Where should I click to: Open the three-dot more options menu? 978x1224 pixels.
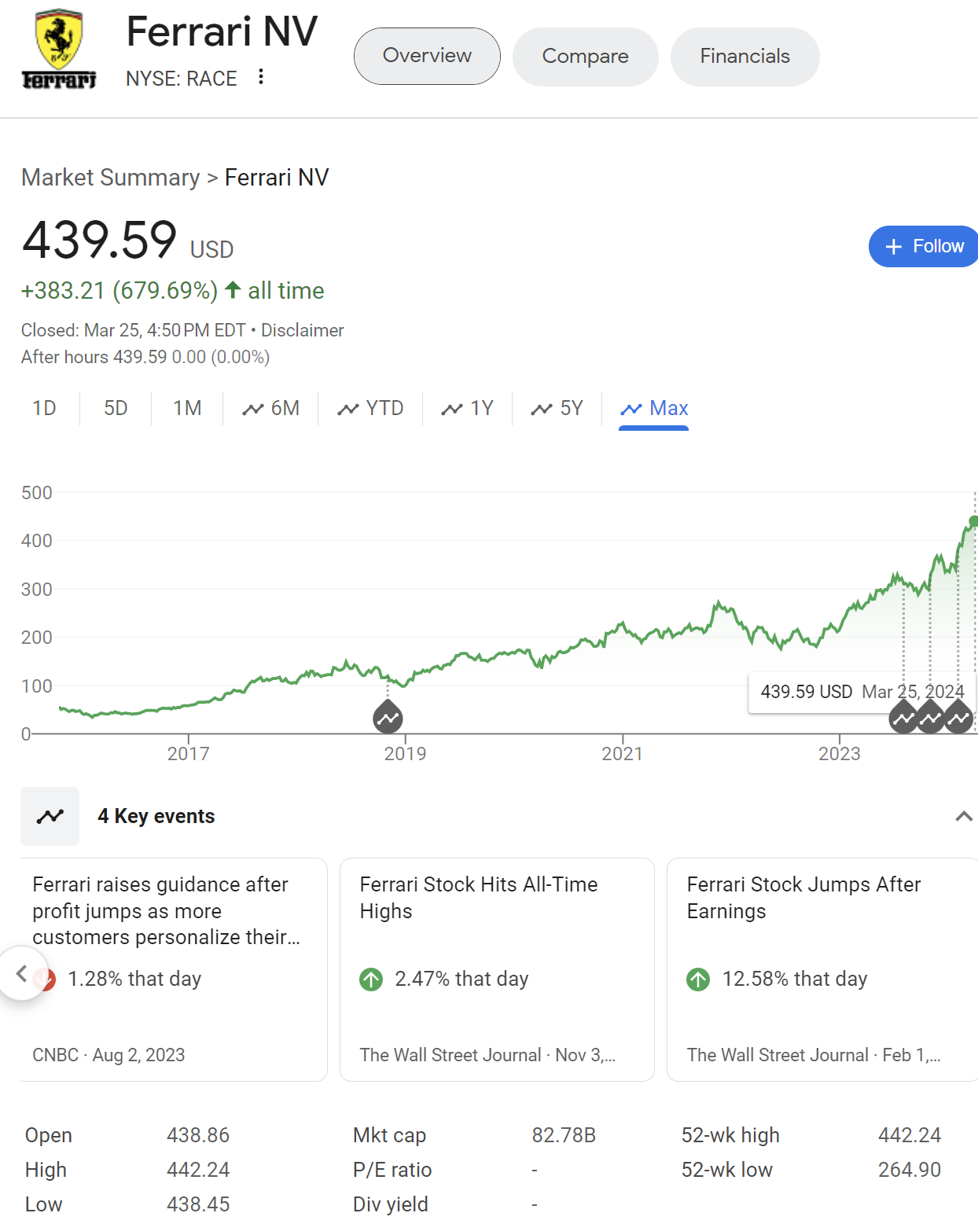[261, 77]
